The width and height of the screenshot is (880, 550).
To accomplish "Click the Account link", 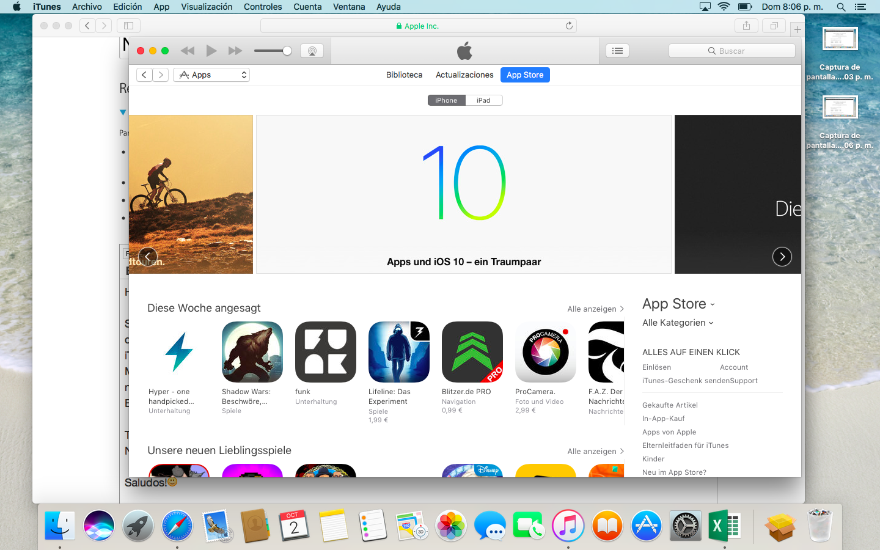I will click(x=734, y=367).
